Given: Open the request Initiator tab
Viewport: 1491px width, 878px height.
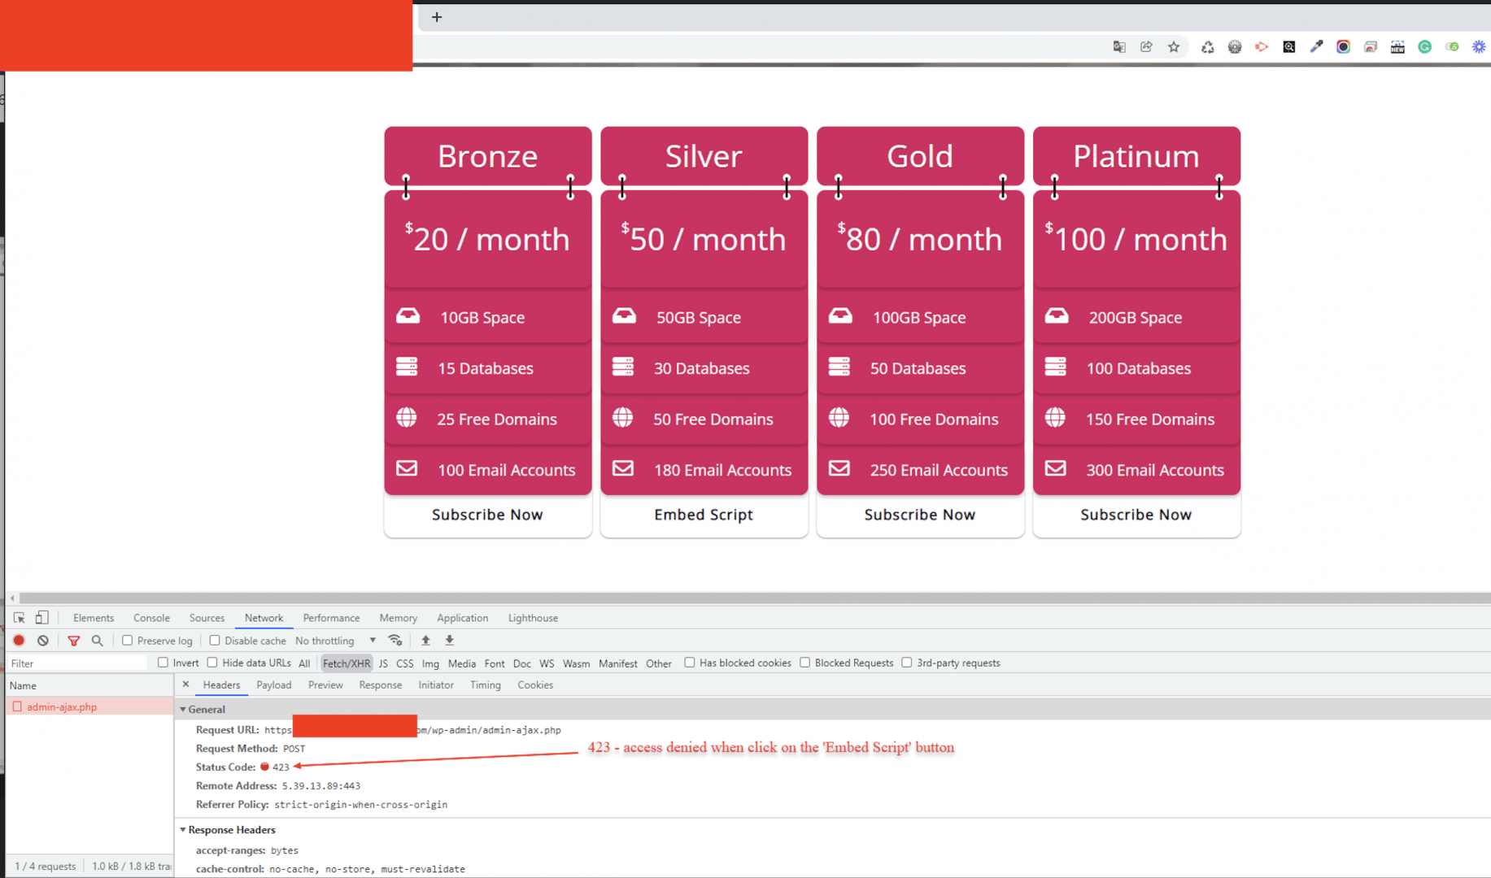Looking at the screenshot, I should pos(436,685).
